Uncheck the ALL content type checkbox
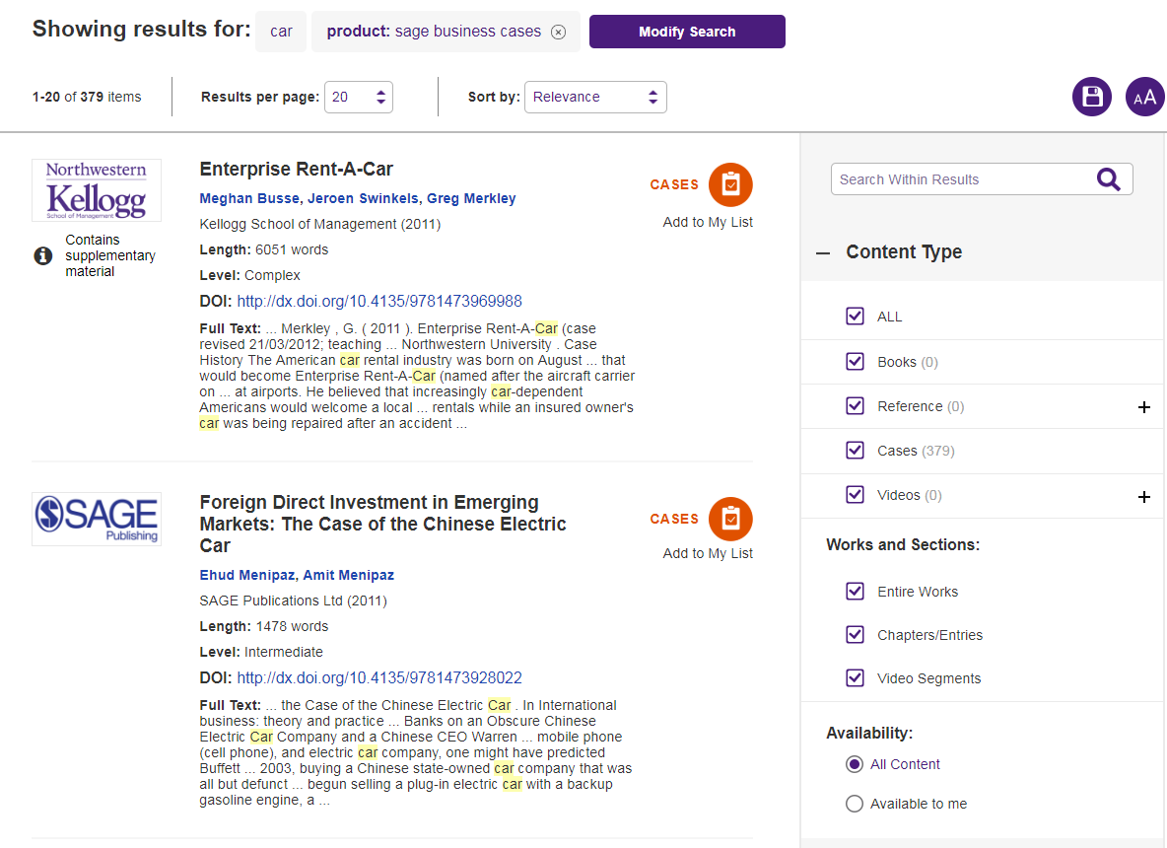The width and height of the screenshot is (1167, 848). (855, 317)
